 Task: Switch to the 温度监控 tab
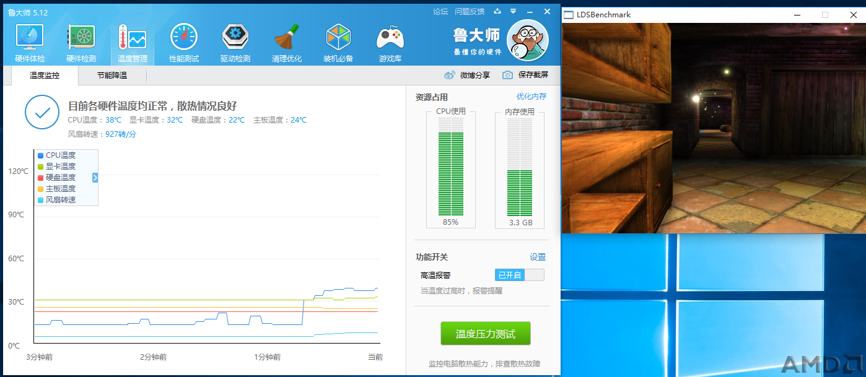coord(45,76)
